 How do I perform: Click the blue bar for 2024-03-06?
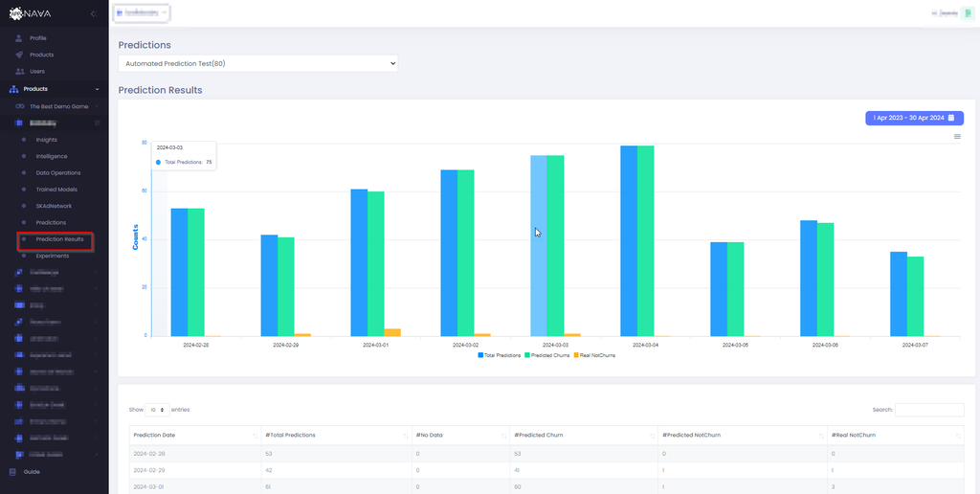[809, 279]
